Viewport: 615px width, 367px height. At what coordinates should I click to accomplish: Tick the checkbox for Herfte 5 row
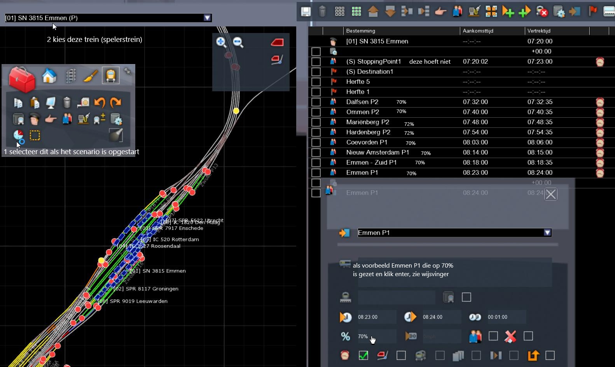316,82
